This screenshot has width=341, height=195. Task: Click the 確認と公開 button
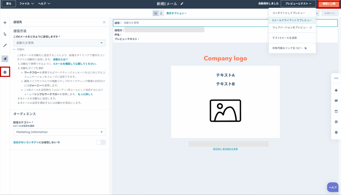[328, 4]
